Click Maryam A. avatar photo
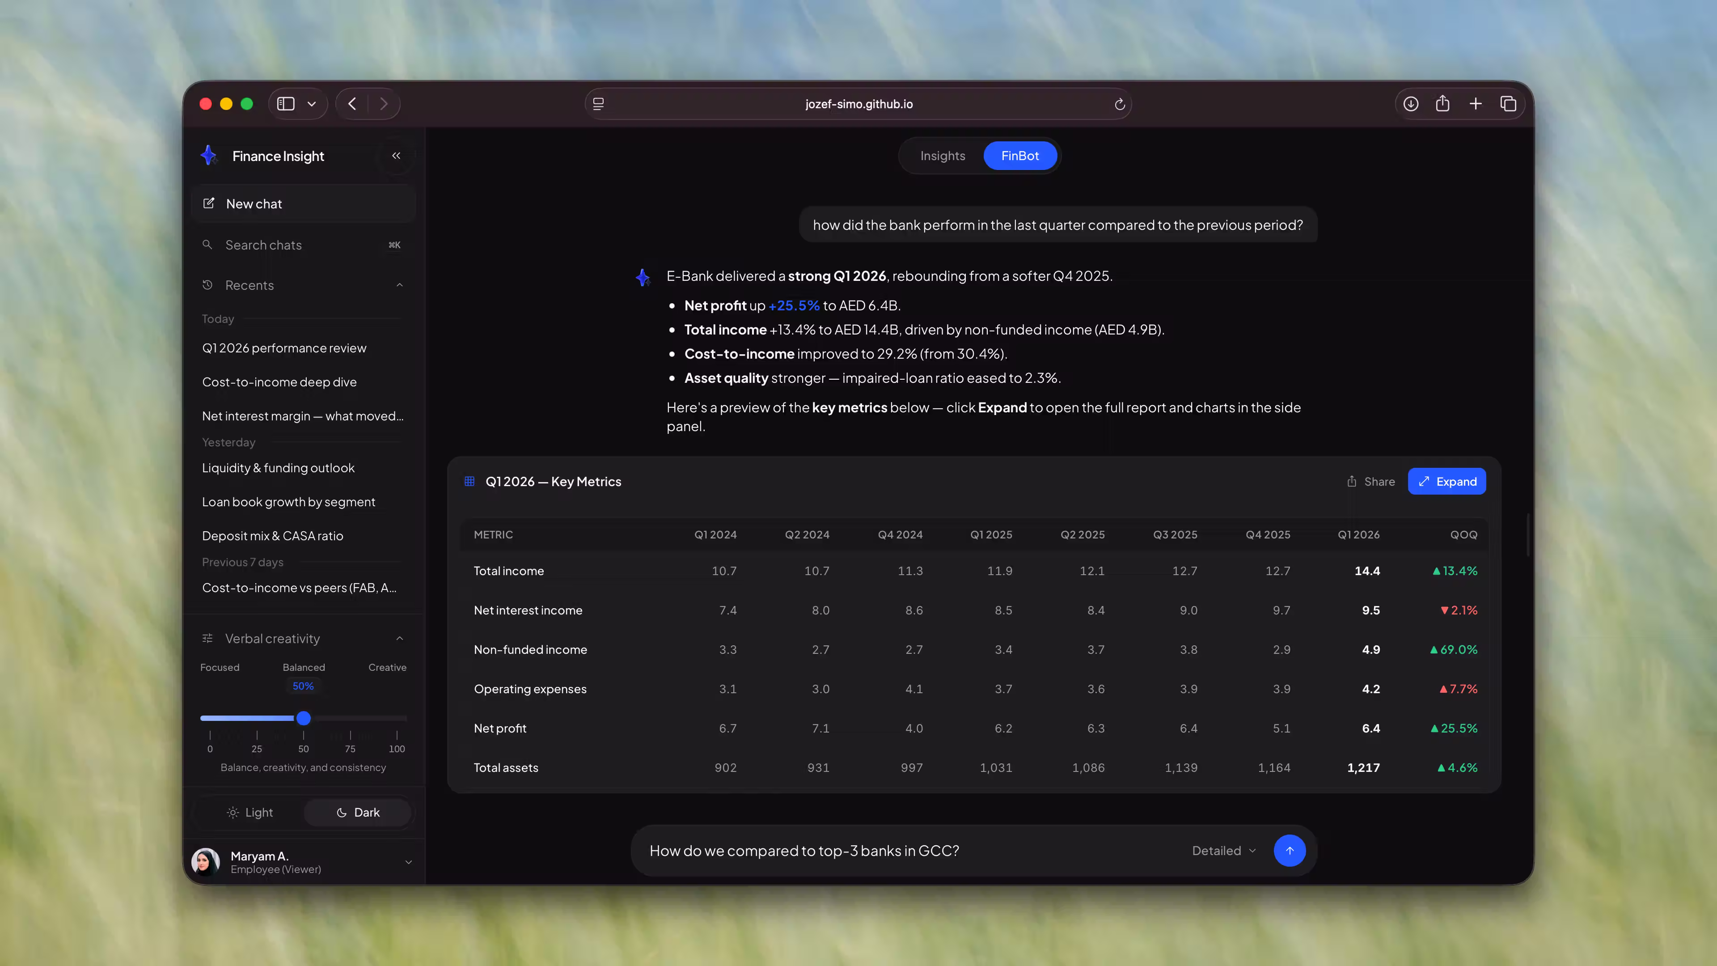Image resolution: width=1717 pixels, height=966 pixels. coord(206,861)
